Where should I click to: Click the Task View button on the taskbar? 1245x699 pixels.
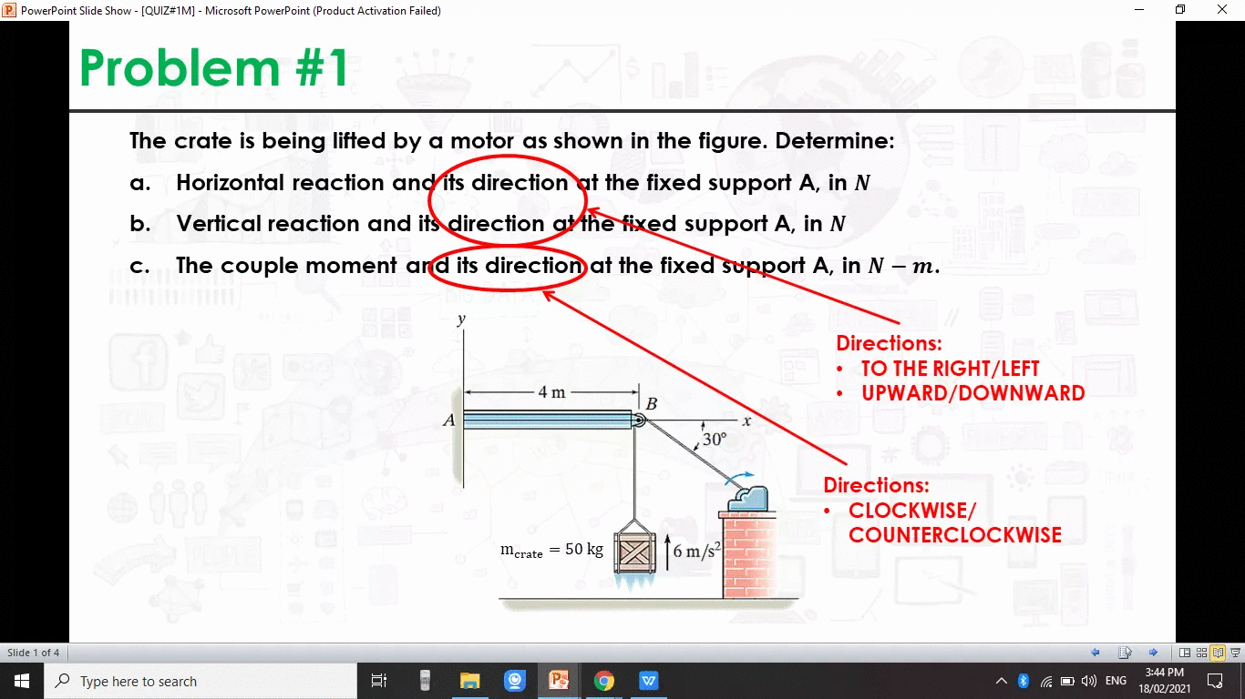pos(379,680)
